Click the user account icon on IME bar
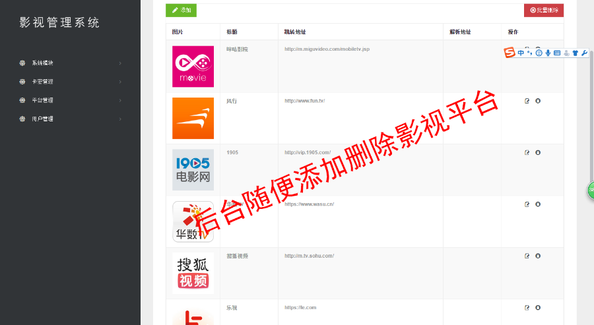The width and height of the screenshot is (594, 325). [x=566, y=53]
